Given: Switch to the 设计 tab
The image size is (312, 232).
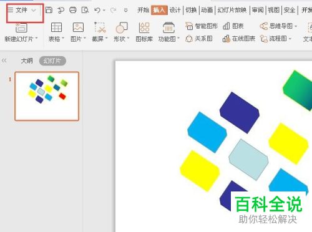Looking at the screenshot, I should pyautogui.click(x=175, y=10).
